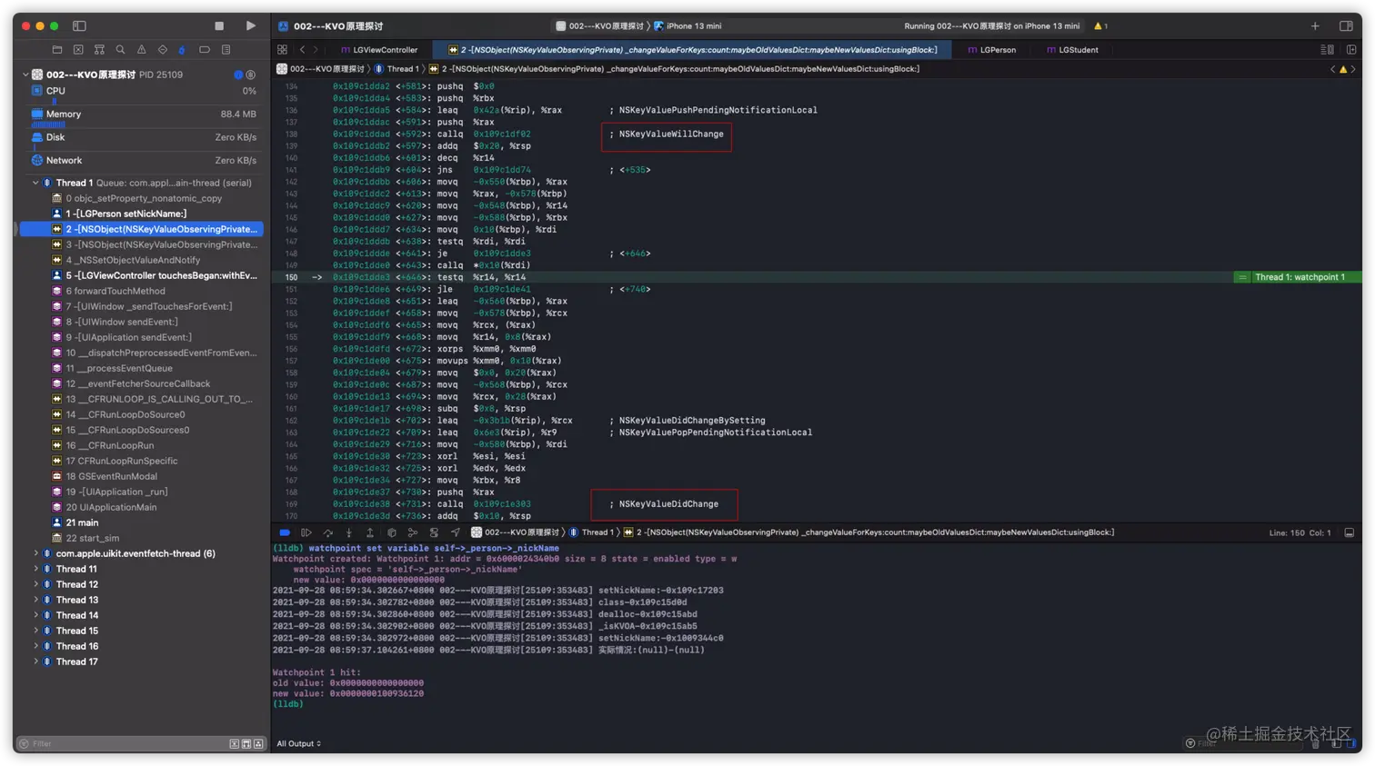Open the 002---KVO原理探讨 scheme selector
This screenshot has width=1375, height=766.
(599, 26)
